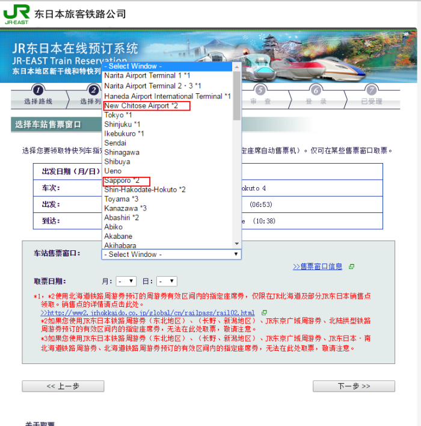The height and width of the screenshot is (426, 421).
Task: Click step 2 circle in progress bar
Action: 94,90
